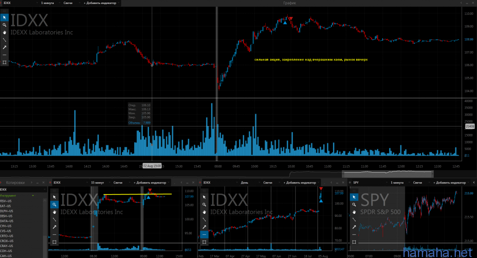The image size is (477, 258).
Task: Select the cursor tool in the main IDXX chart
Action: coord(4,18)
